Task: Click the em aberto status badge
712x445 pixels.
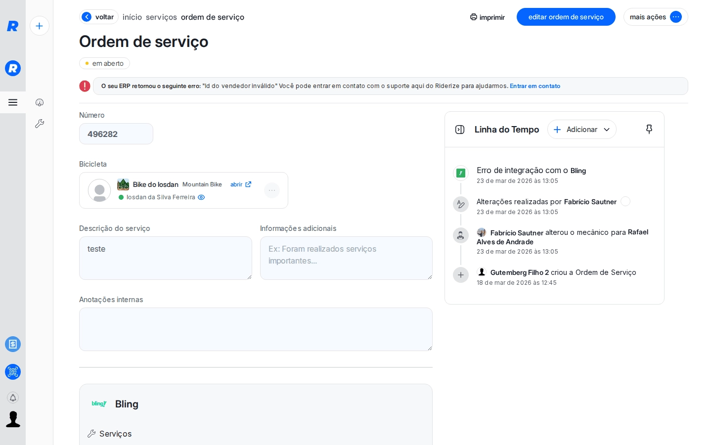Action: (104, 63)
